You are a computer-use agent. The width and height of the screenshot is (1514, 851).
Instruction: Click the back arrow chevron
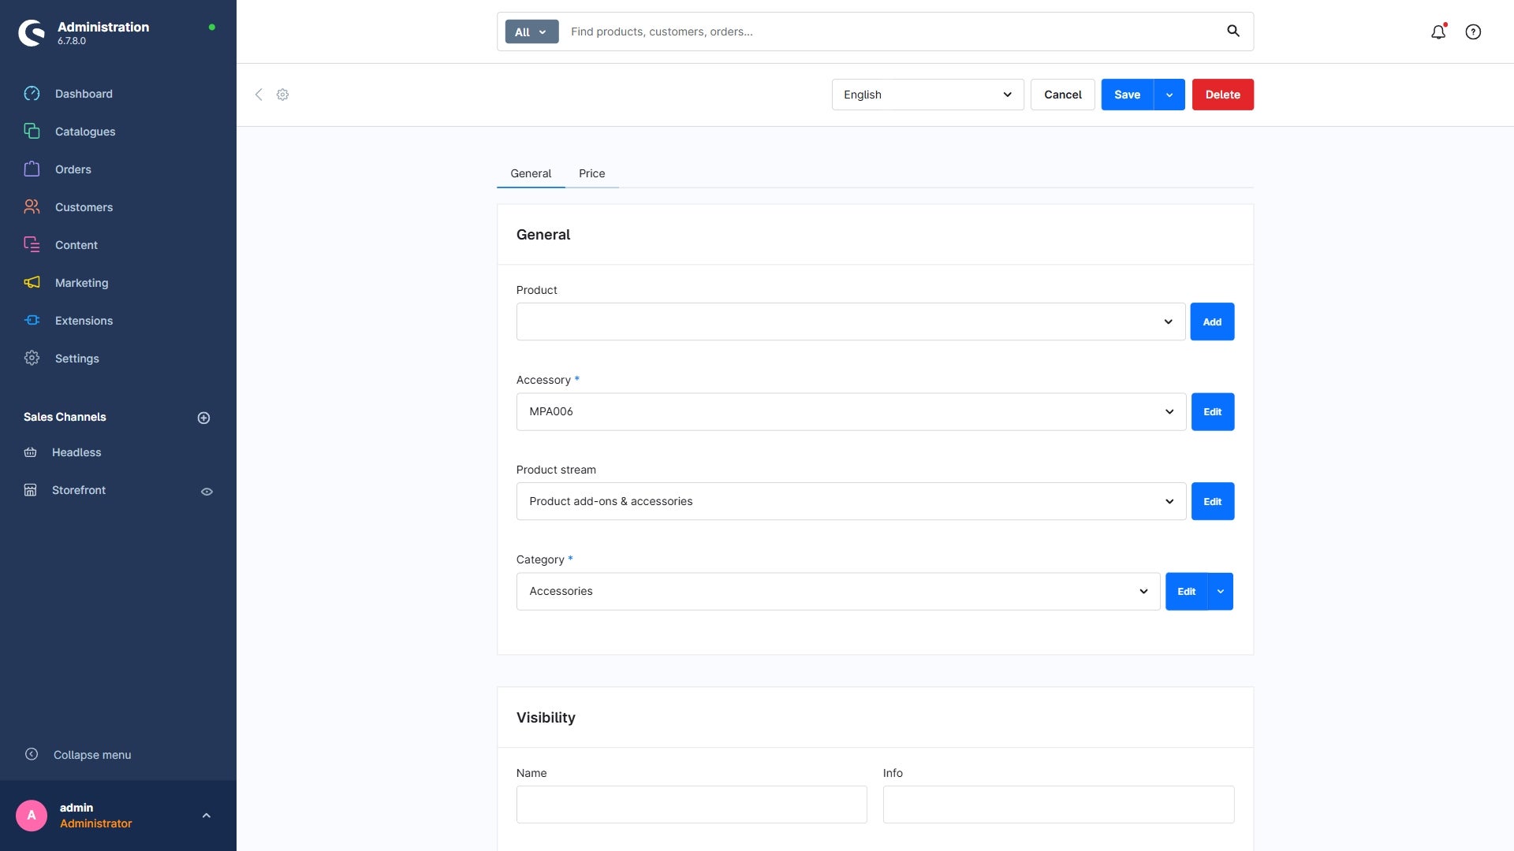[259, 95]
